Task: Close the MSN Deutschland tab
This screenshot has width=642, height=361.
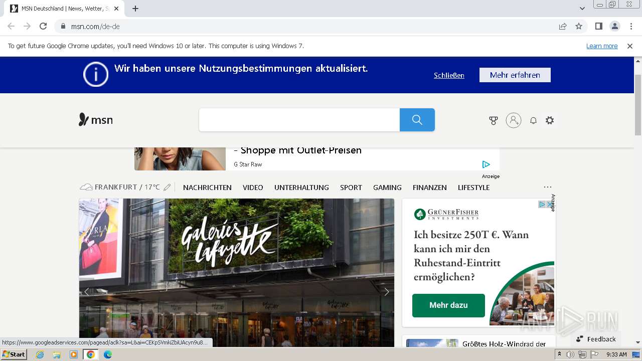Action: pyautogui.click(x=117, y=9)
